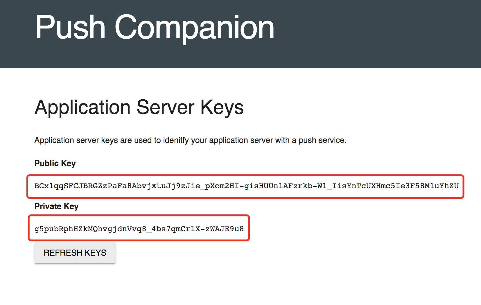
Task: Click the "Private Key" label
Action: (56, 206)
